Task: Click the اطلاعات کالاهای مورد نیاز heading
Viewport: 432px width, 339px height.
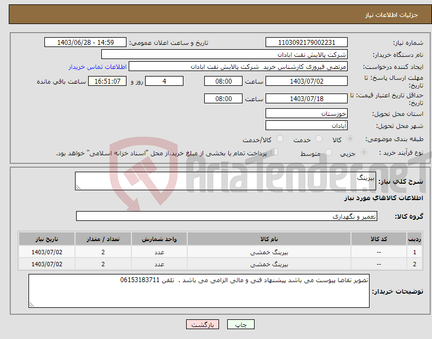Action: pos(383,198)
